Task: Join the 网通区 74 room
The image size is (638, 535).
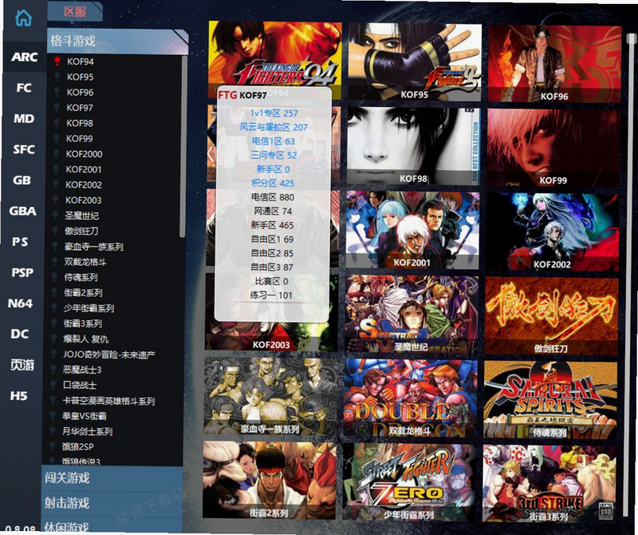Action: [x=272, y=211]
